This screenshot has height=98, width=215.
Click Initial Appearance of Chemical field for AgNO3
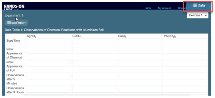point(49,50)
